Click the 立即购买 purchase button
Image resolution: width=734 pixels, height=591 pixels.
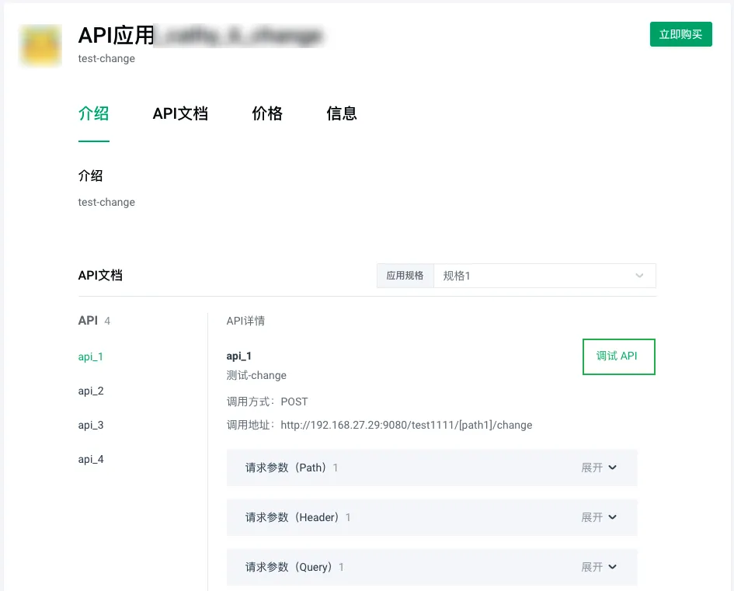[680, 34]
